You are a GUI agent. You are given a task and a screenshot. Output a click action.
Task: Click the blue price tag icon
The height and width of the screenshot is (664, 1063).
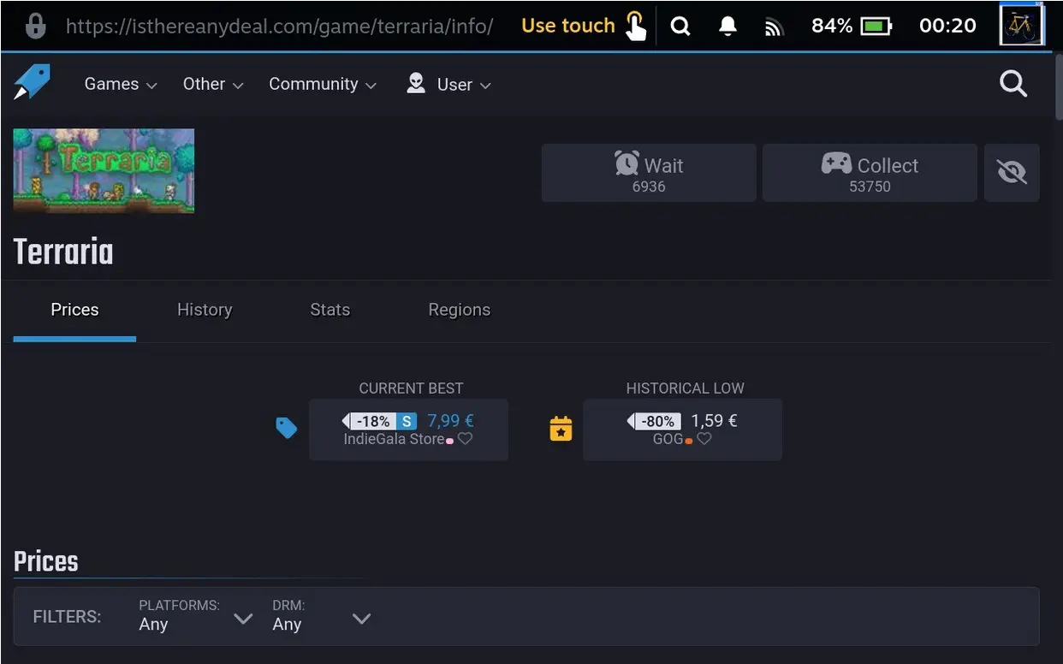point(287,428)
